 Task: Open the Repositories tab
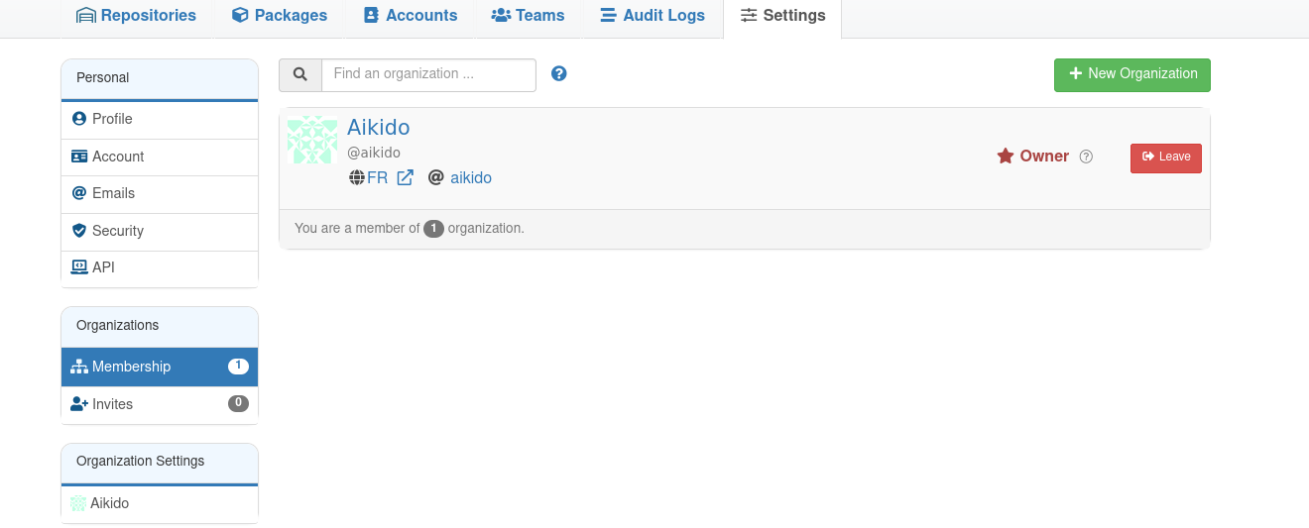coord(136,16)
